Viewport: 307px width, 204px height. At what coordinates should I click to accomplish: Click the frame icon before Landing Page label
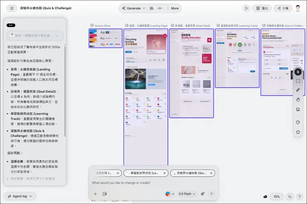[127, 25]
